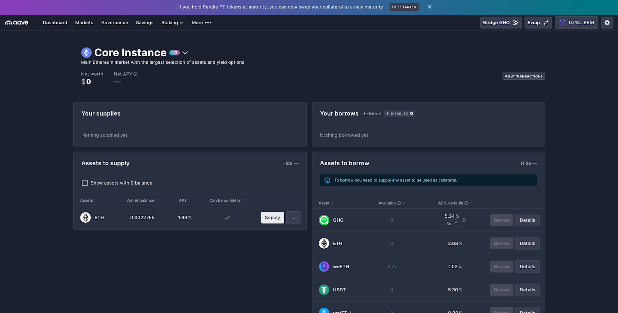
Task: Click weETH Borrow button
Action: [x=502, y=266]
